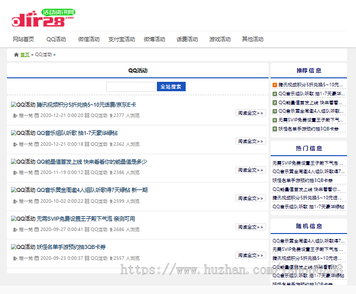
Task: Go to 微信活动 in the navigation bar
Action: [x=89, y=39]
